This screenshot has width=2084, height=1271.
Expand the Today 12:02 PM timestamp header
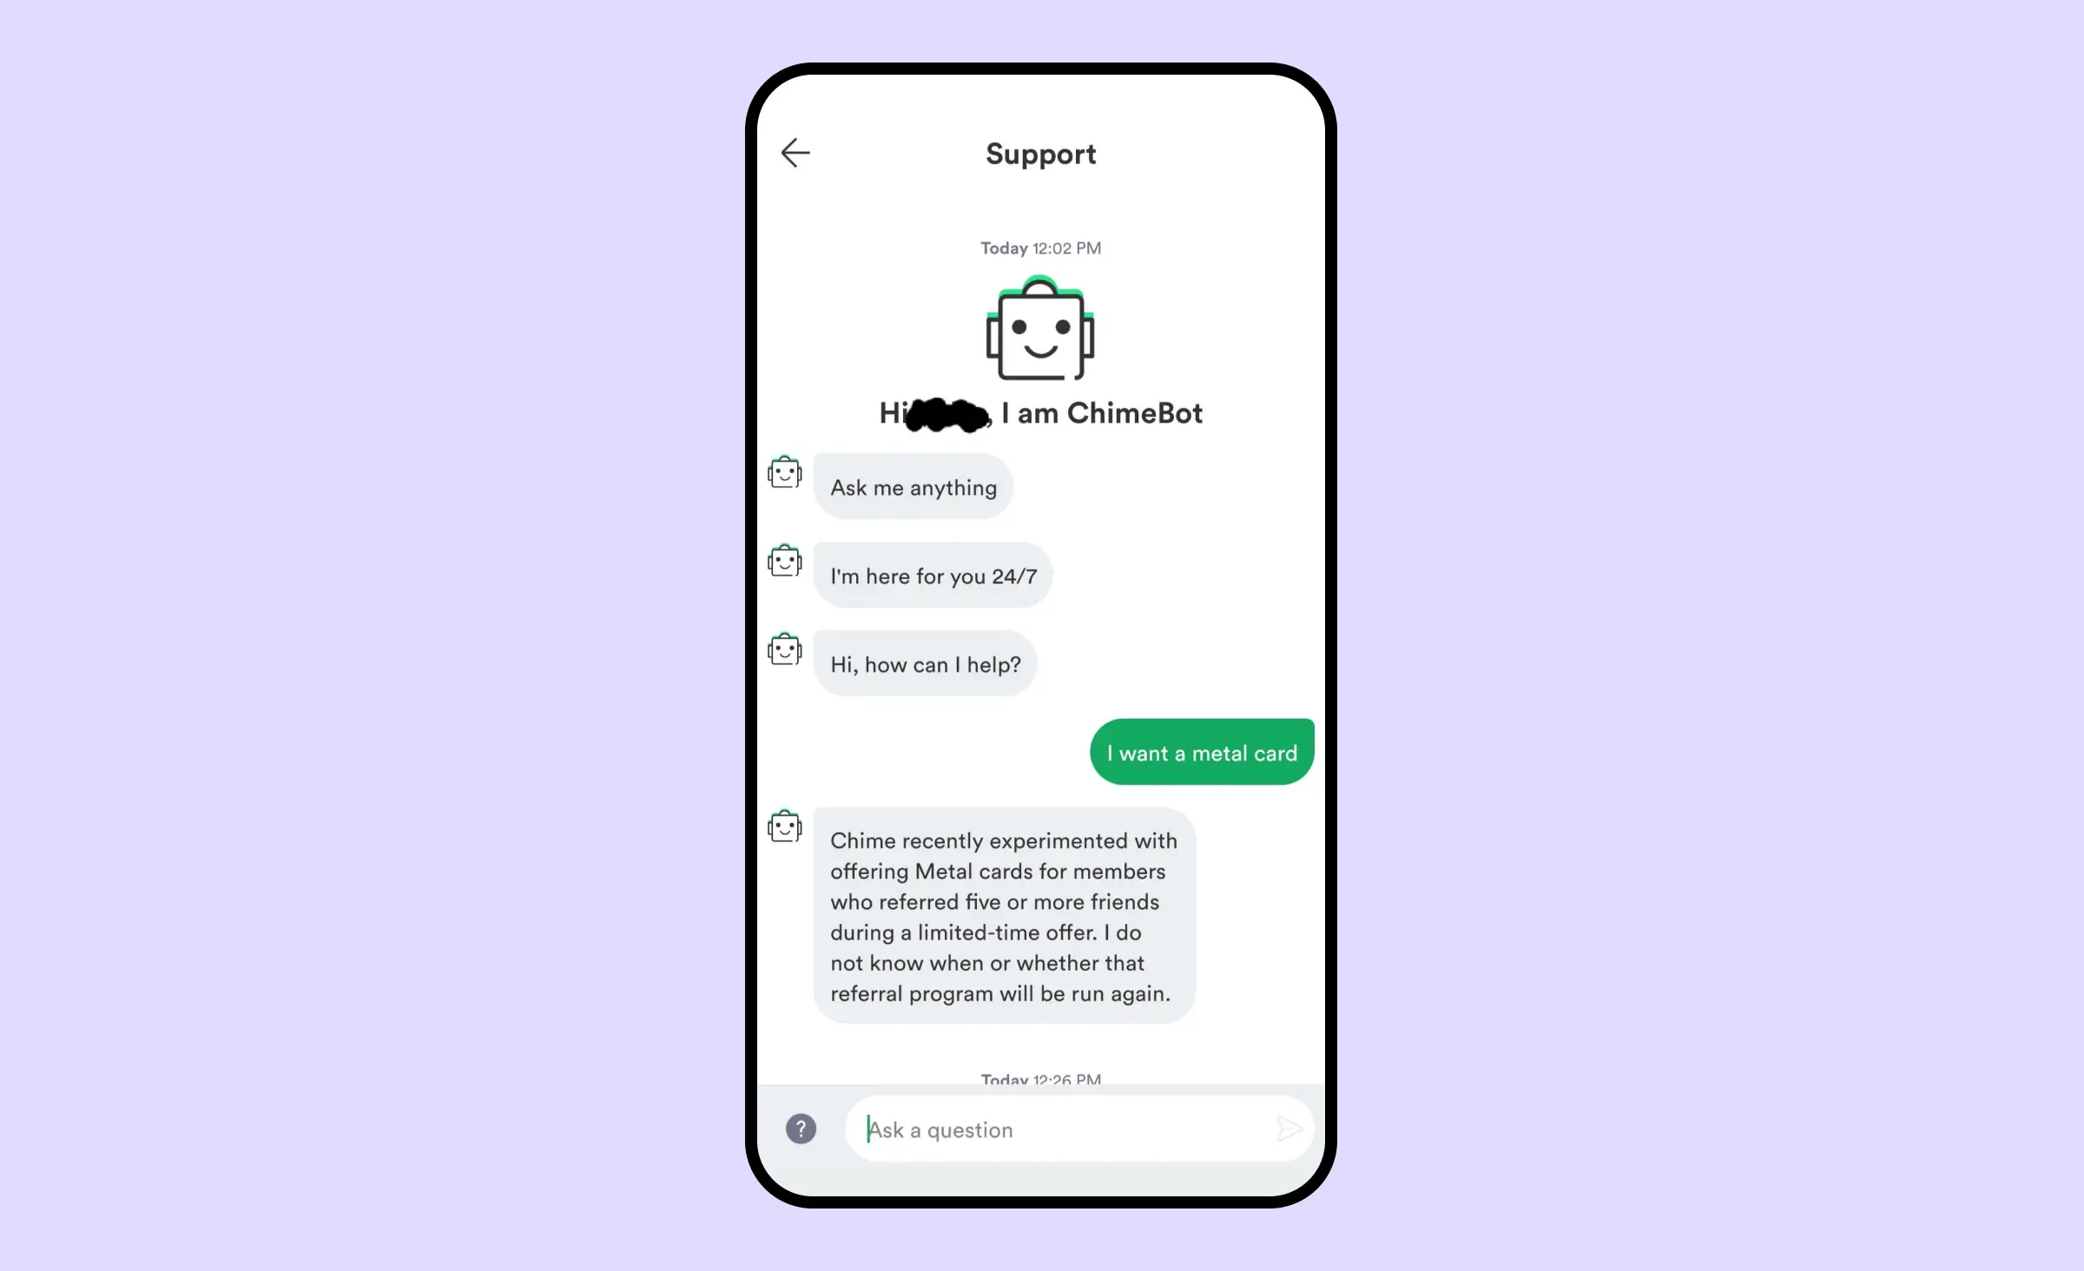click(x=1040, y=247)
